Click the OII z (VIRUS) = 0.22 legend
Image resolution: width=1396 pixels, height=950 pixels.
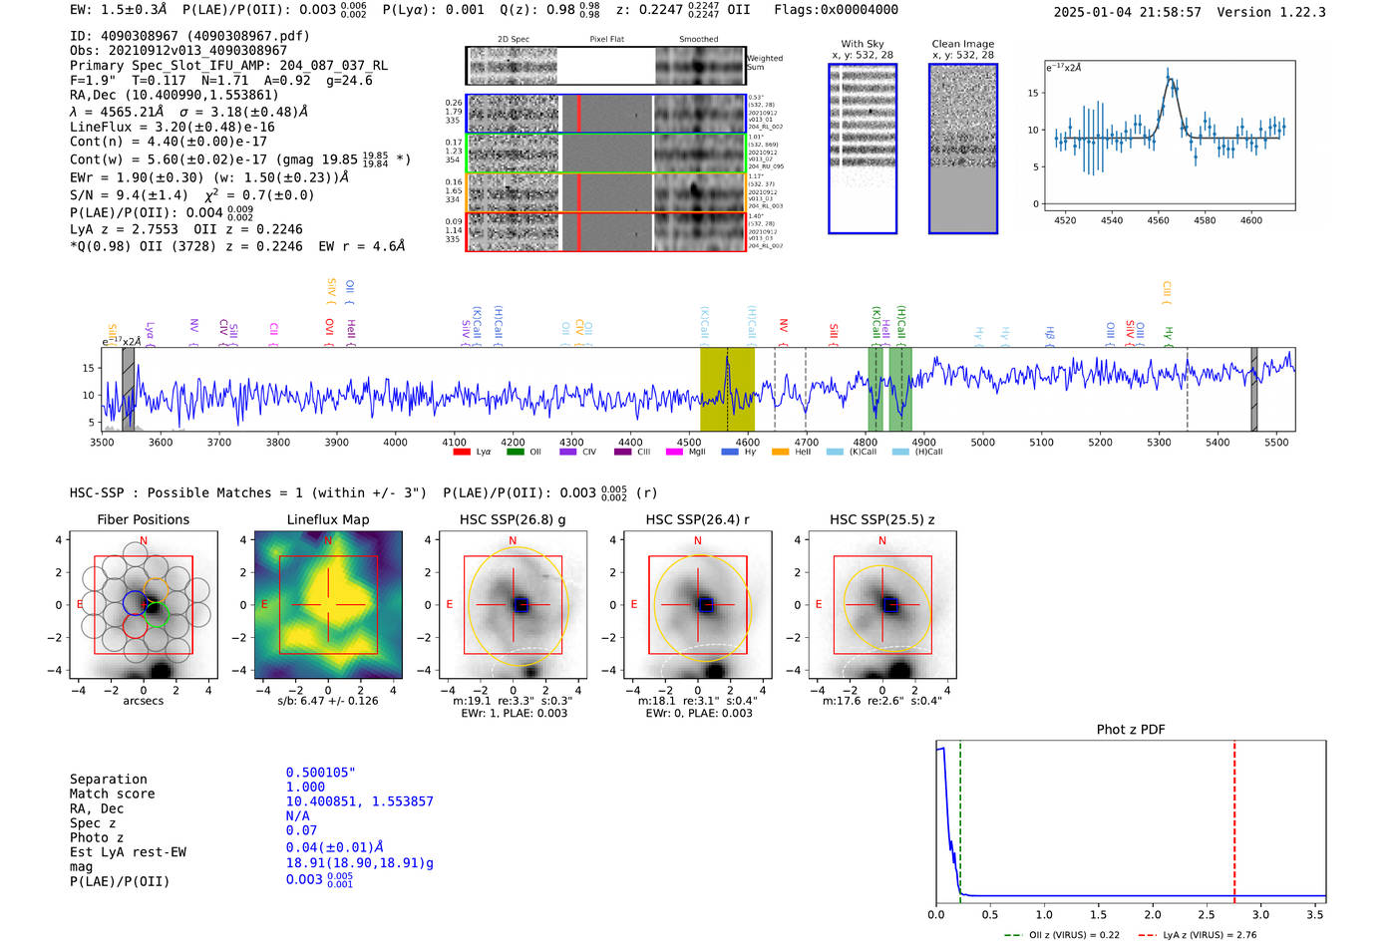tap(1062, 935)
